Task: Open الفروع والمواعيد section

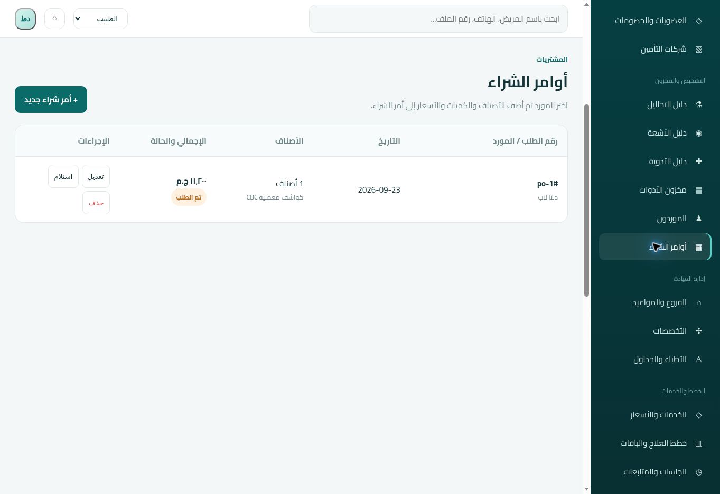Action: [655, 302]
